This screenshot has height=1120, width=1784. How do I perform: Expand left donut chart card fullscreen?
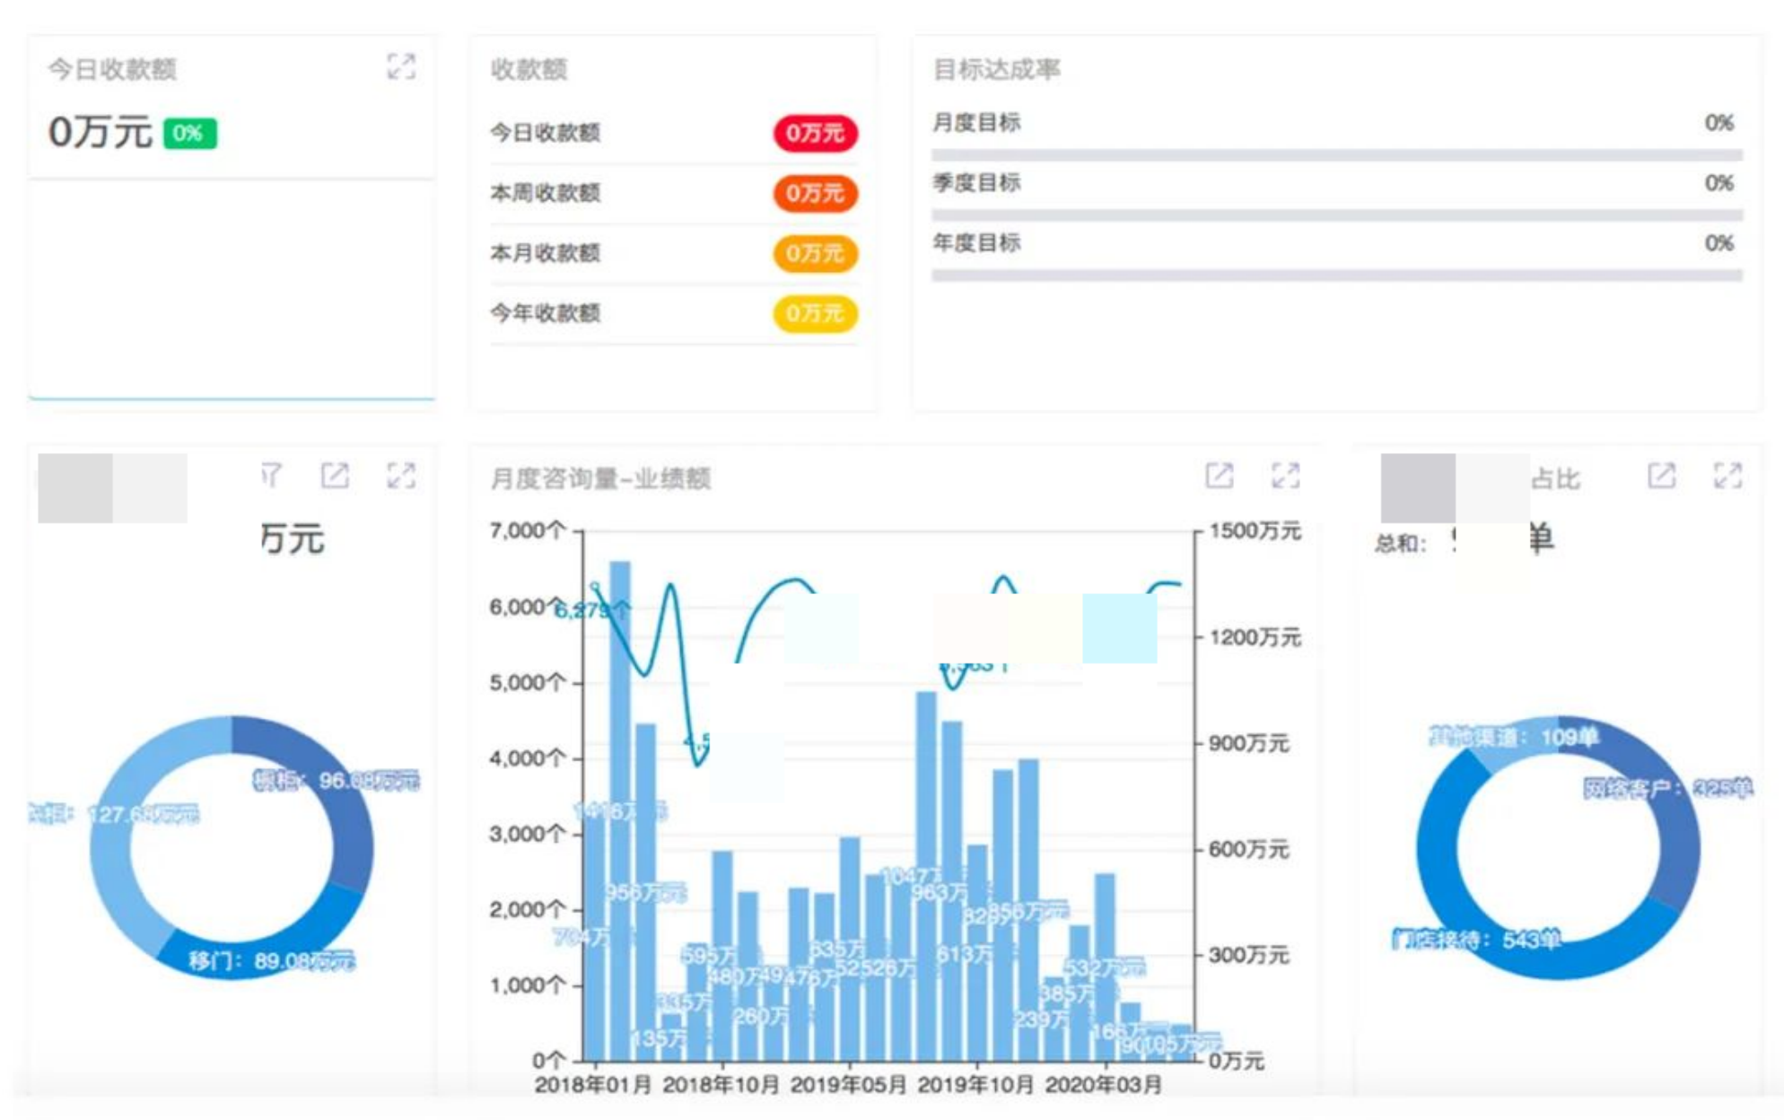point(401,476)
